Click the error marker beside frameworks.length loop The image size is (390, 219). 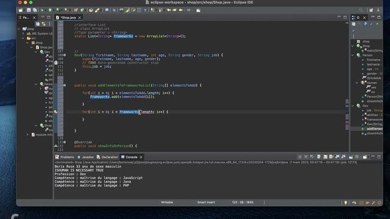[56, 112]
